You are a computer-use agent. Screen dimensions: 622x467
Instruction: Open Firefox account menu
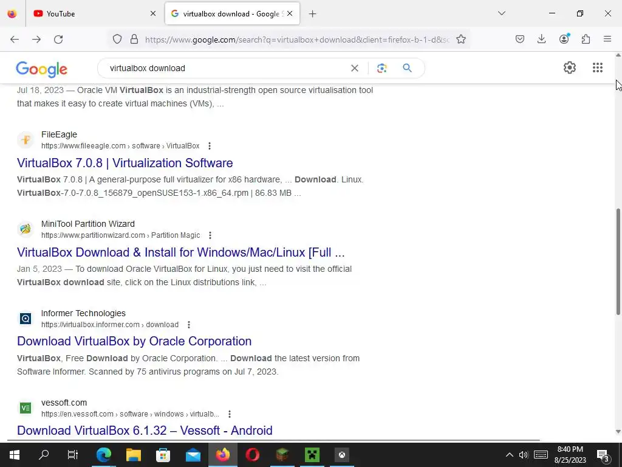tap(564, 39)
